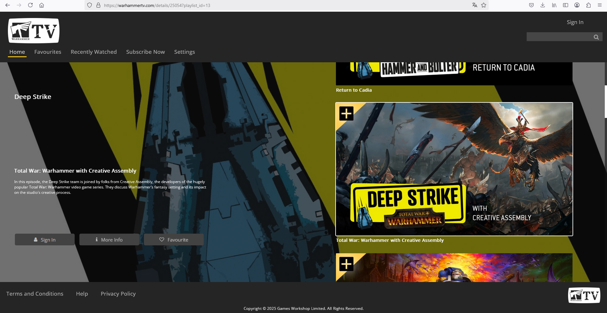Screen dimensions: 607x313
Task: Click the Deep Strike series title
Action: pyautogui.click(x=33, y=97)
